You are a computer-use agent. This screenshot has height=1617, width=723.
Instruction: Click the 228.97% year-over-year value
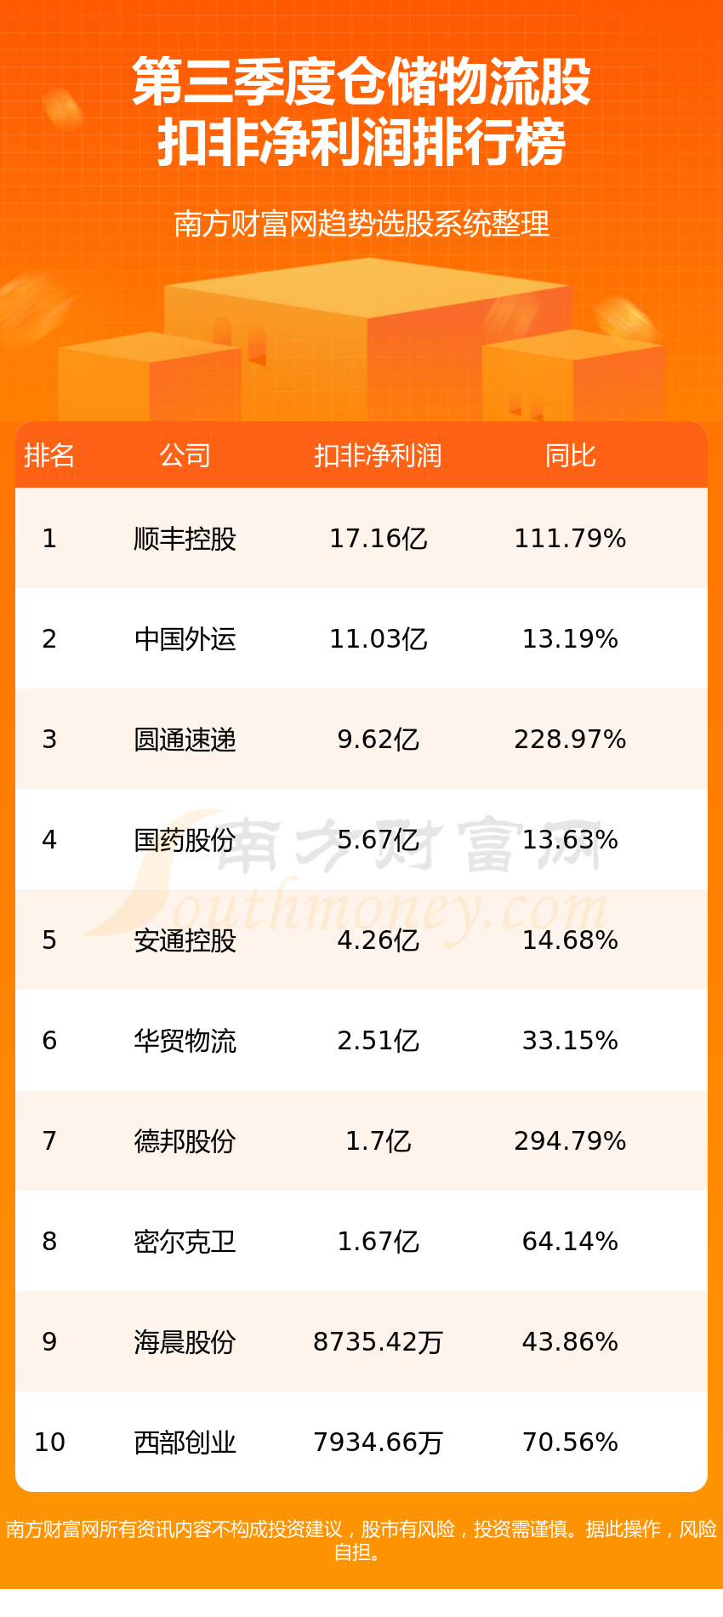[x=570, y=740]
